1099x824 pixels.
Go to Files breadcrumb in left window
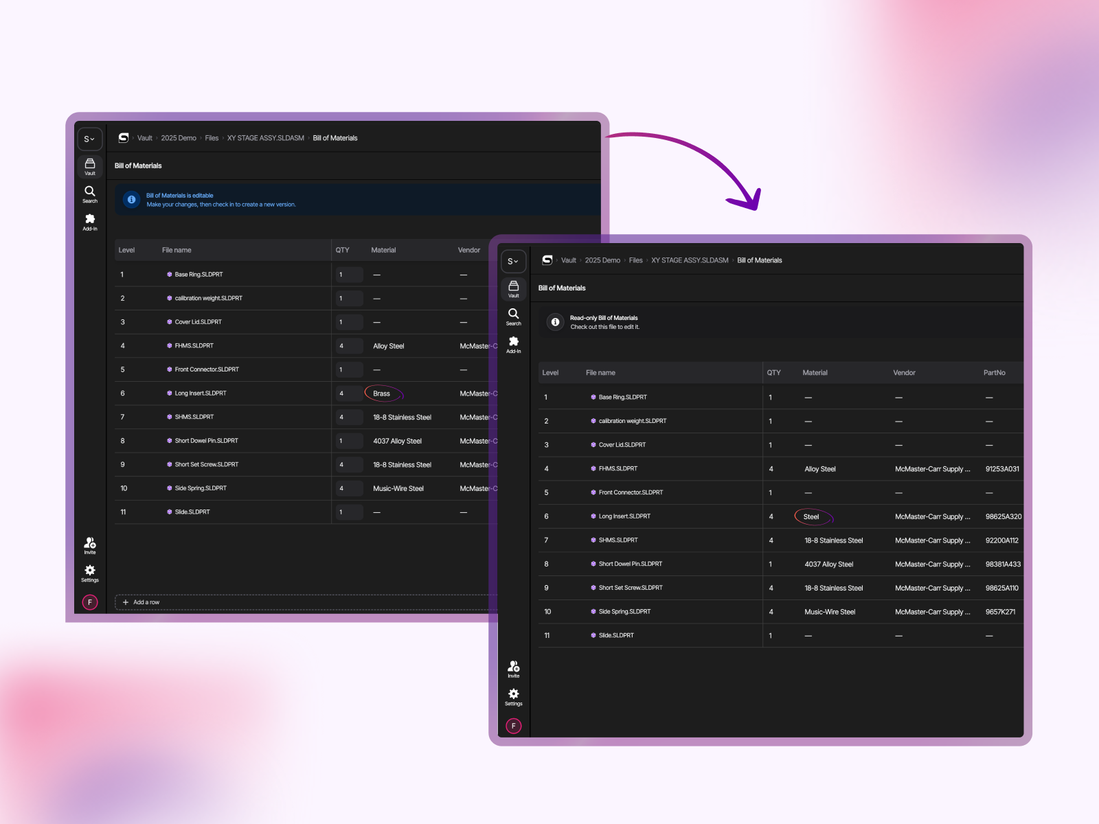click(x=212, y=138)
